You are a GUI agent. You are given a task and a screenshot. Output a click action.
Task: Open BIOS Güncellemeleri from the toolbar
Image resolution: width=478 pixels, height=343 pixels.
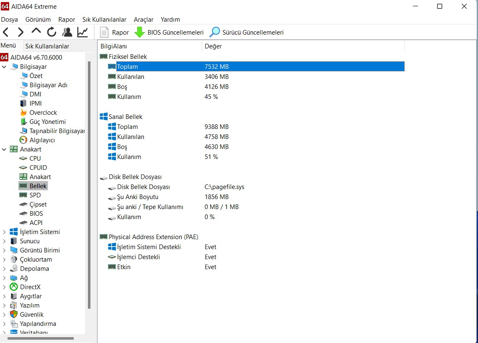[x=169, y=33]
